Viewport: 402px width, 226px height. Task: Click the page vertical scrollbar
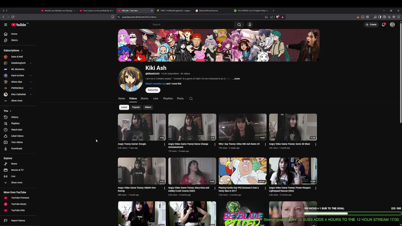(401, 72)
